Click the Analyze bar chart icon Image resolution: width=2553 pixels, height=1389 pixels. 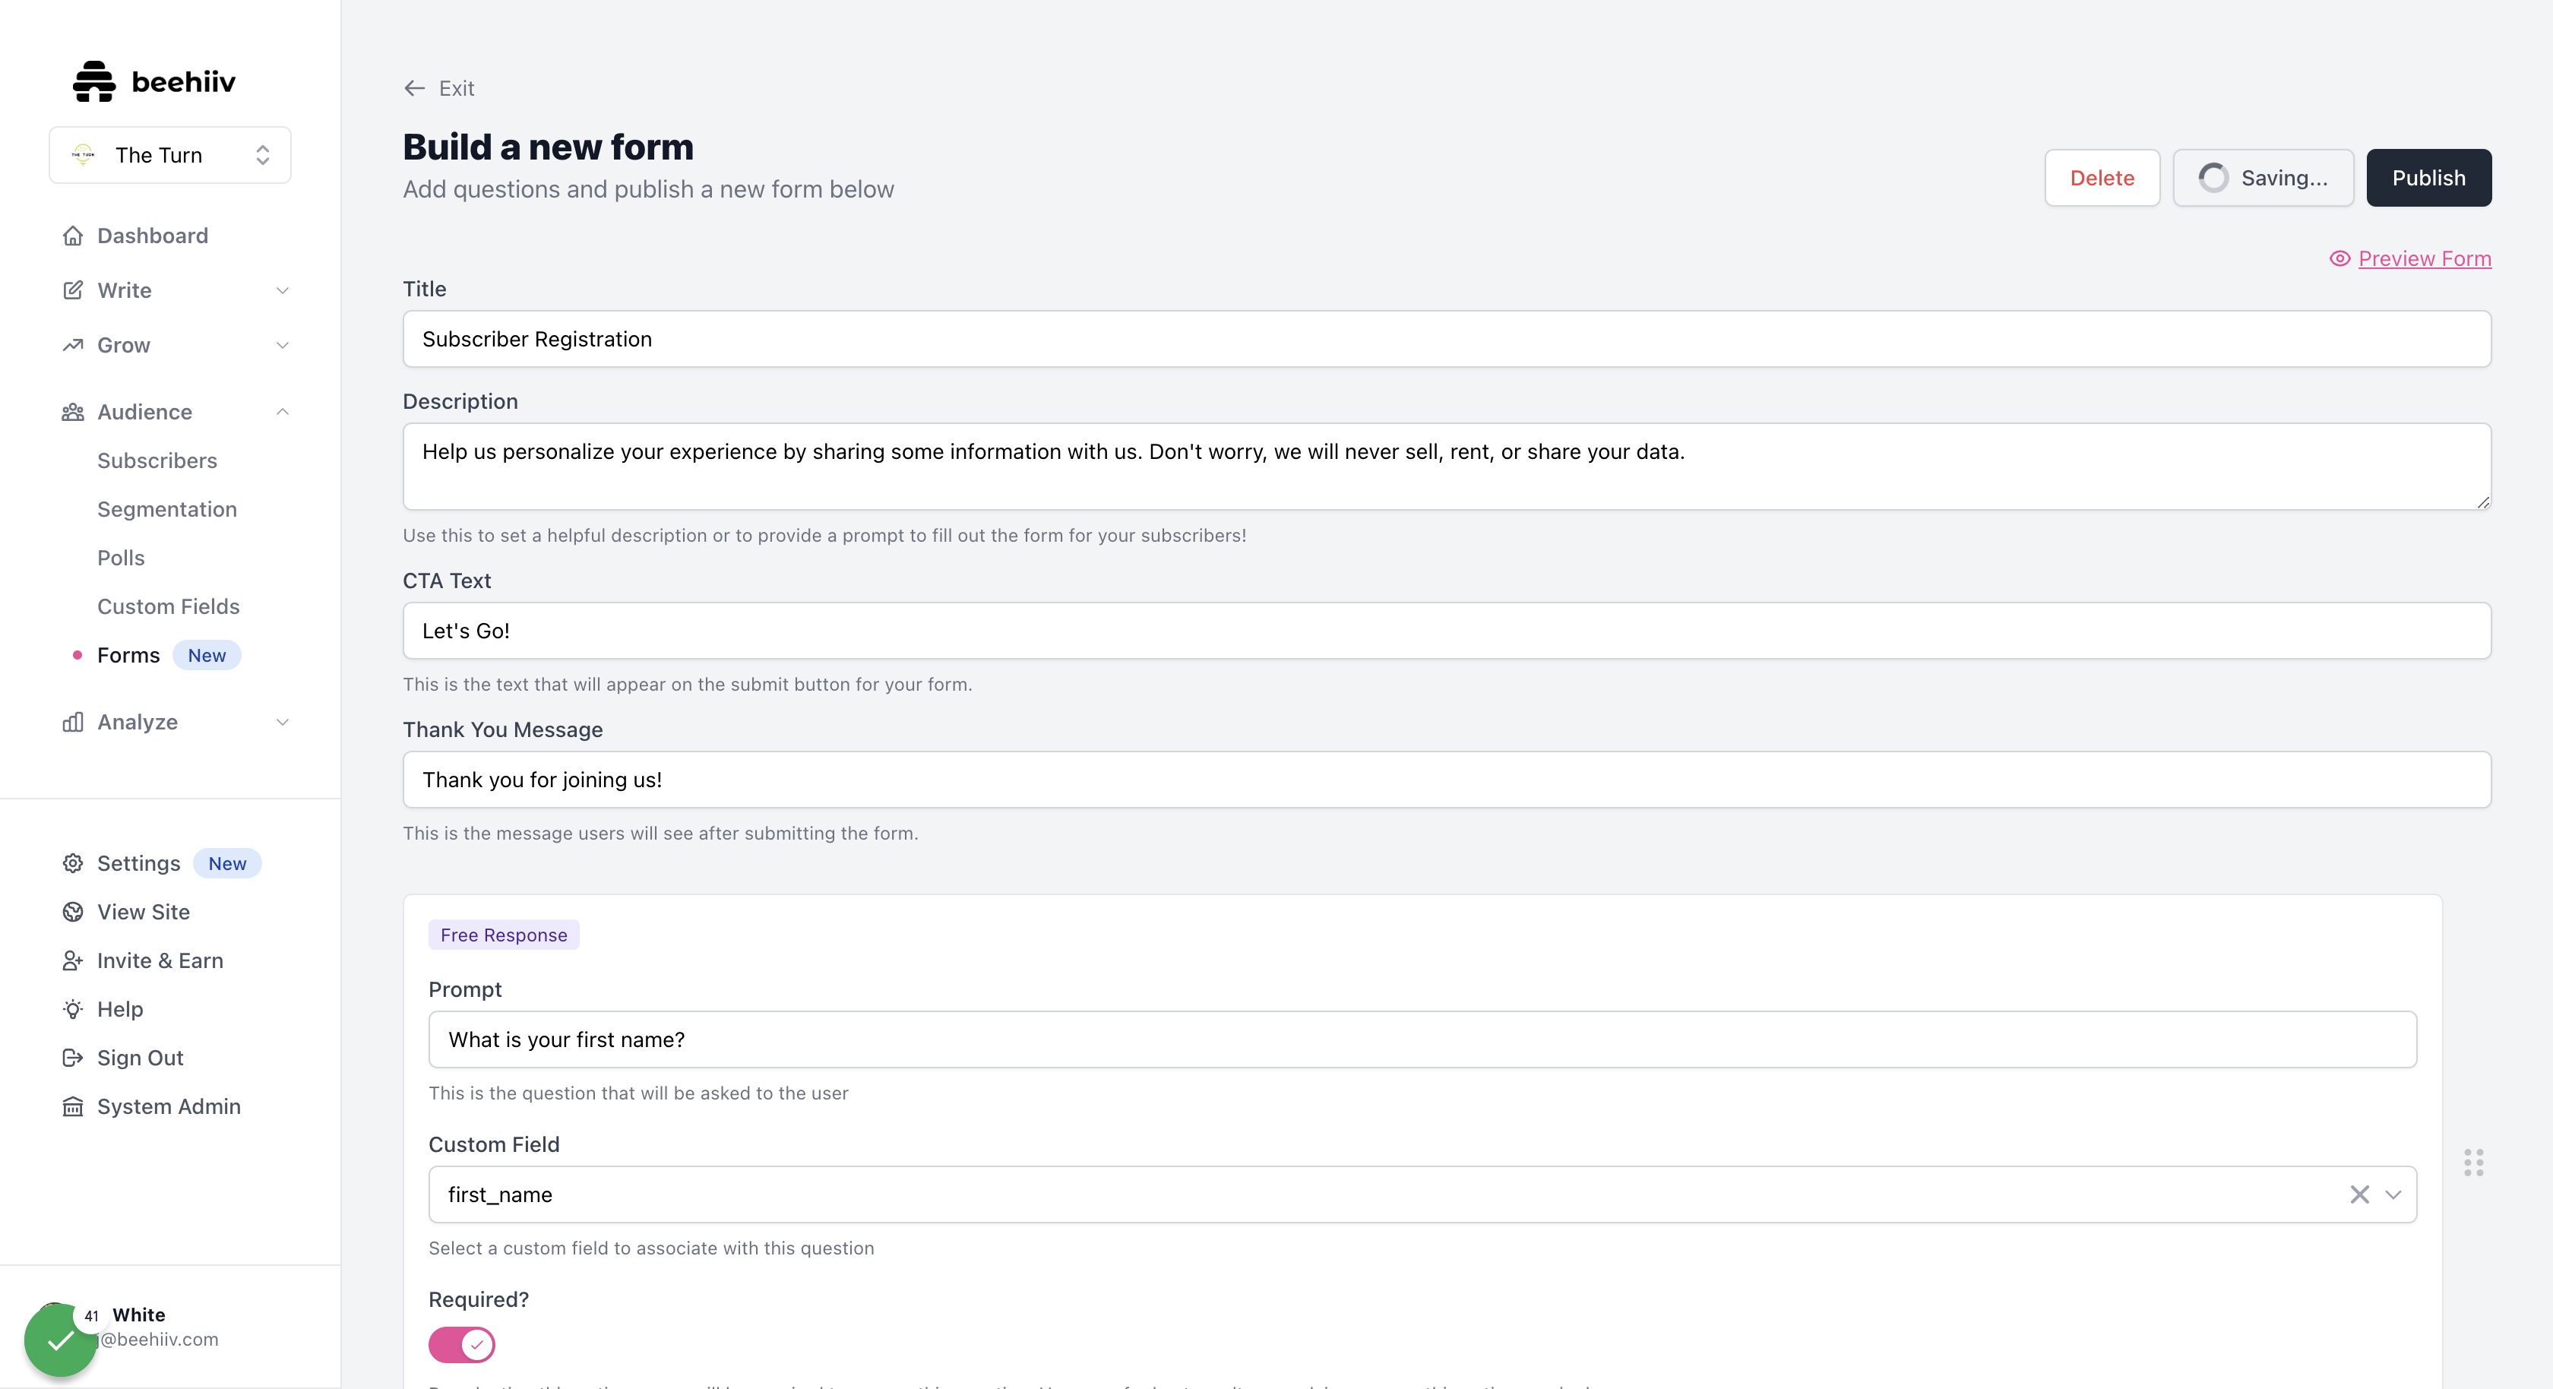pyautogui.click(x=72, y=722)
